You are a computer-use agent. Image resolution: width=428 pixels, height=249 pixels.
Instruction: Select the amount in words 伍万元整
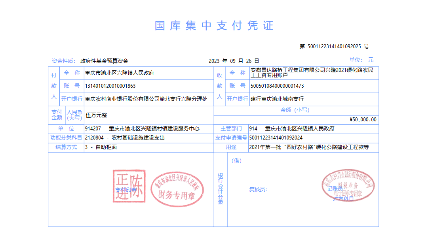coord(96,115)
